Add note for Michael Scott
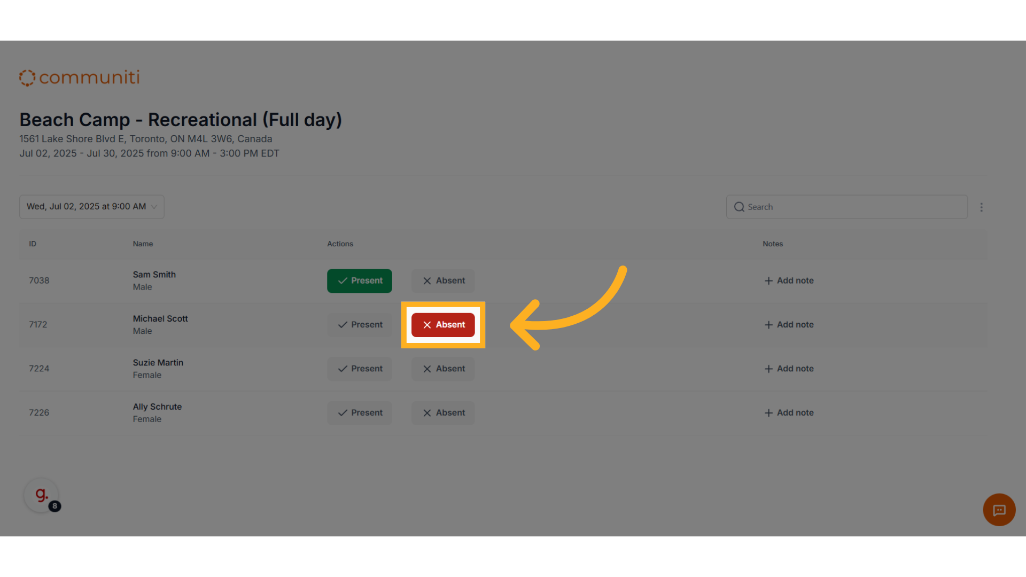 pyautogui.click(x=789, y=325)
